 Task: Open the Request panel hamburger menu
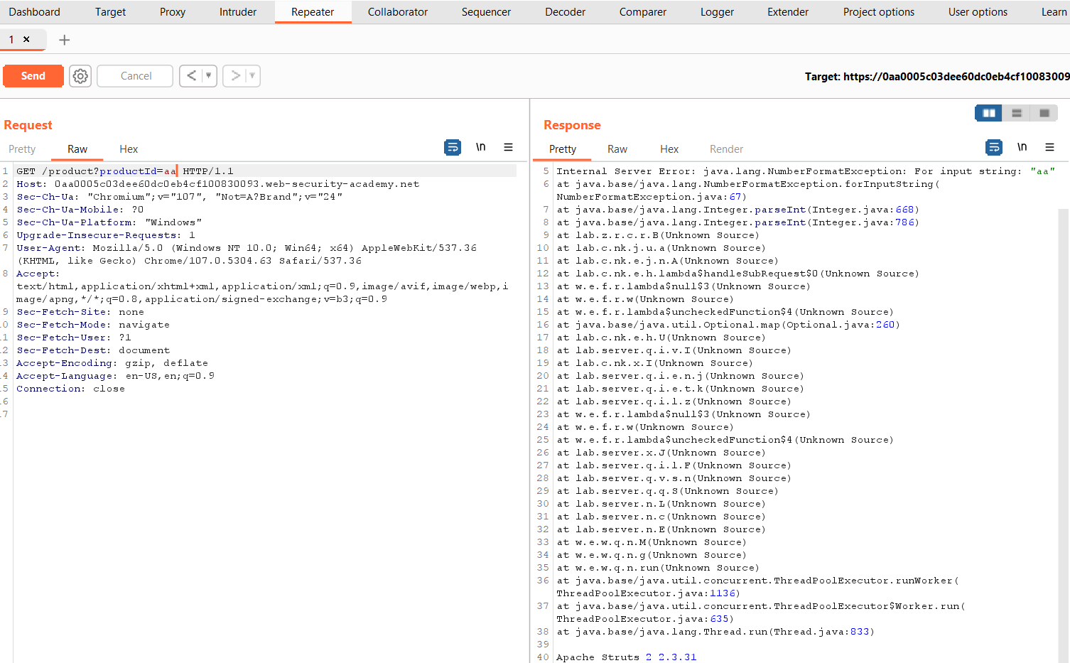tap(508, 147)
